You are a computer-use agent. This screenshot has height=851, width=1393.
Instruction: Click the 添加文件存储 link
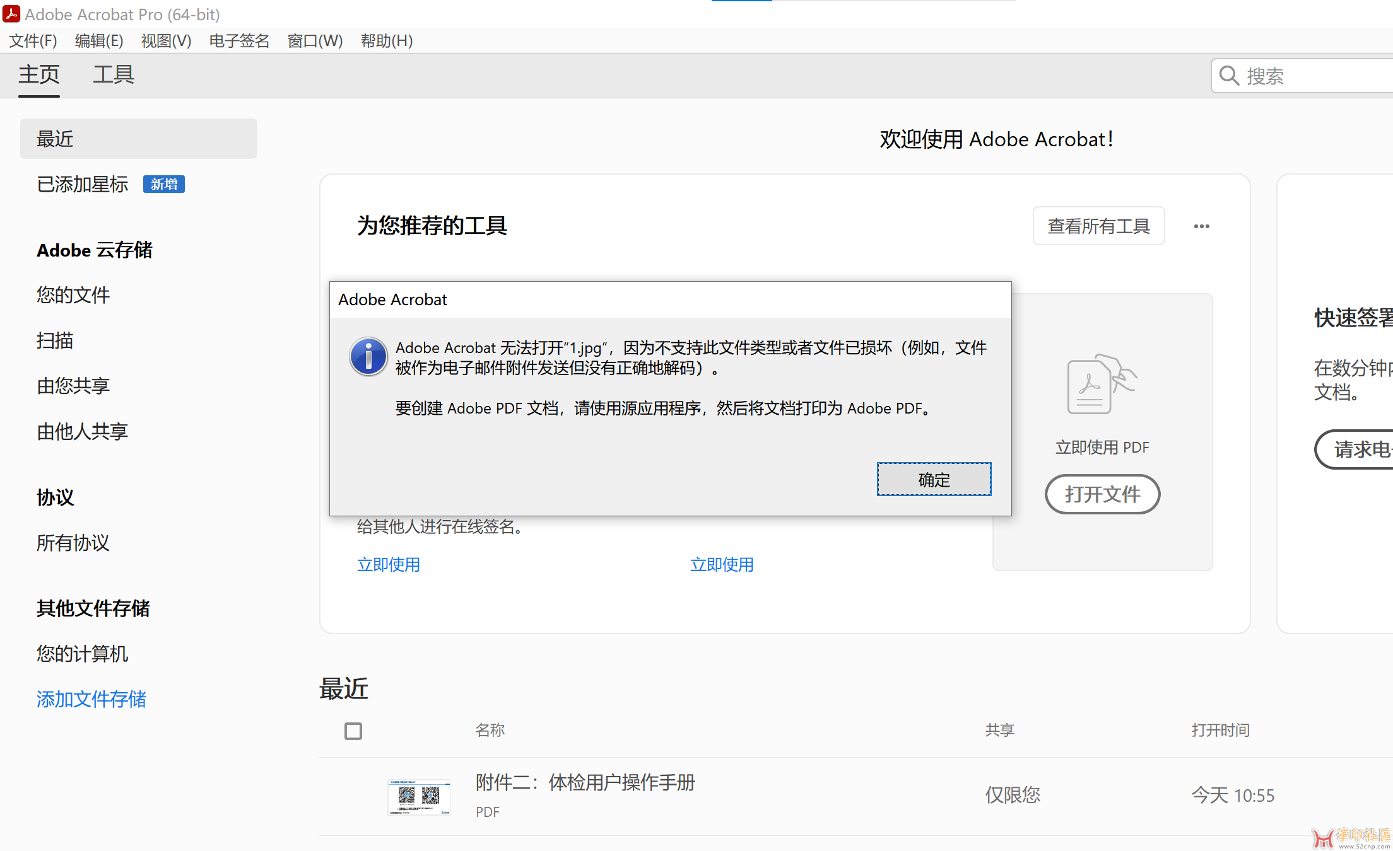point(91,699)
